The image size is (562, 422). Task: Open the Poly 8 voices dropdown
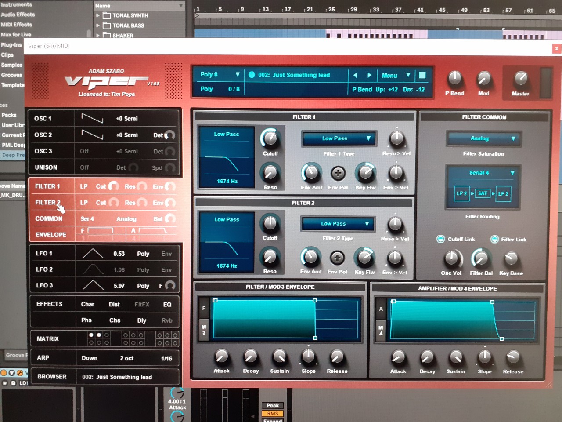(220, 74)
